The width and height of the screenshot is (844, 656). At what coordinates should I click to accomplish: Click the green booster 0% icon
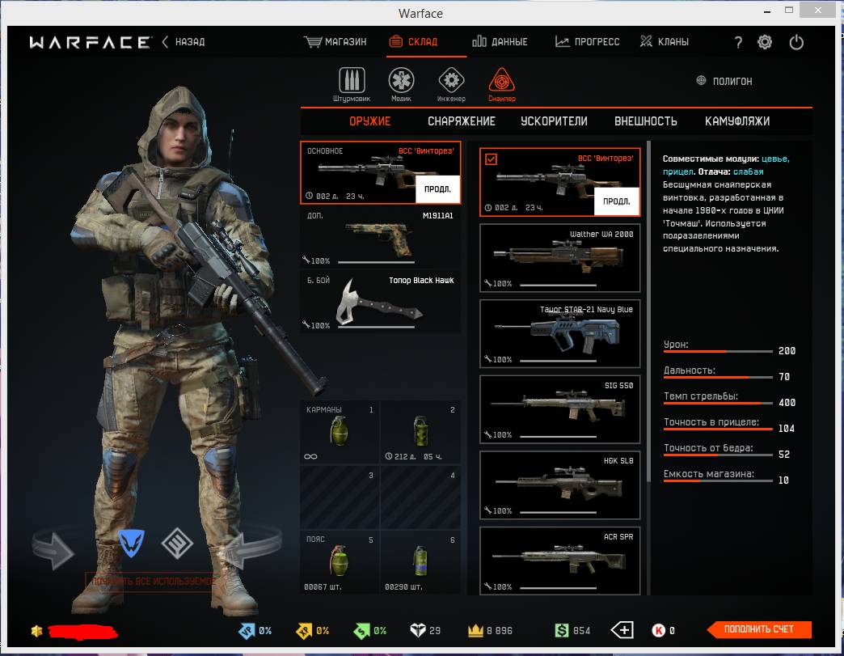[361, 630]
